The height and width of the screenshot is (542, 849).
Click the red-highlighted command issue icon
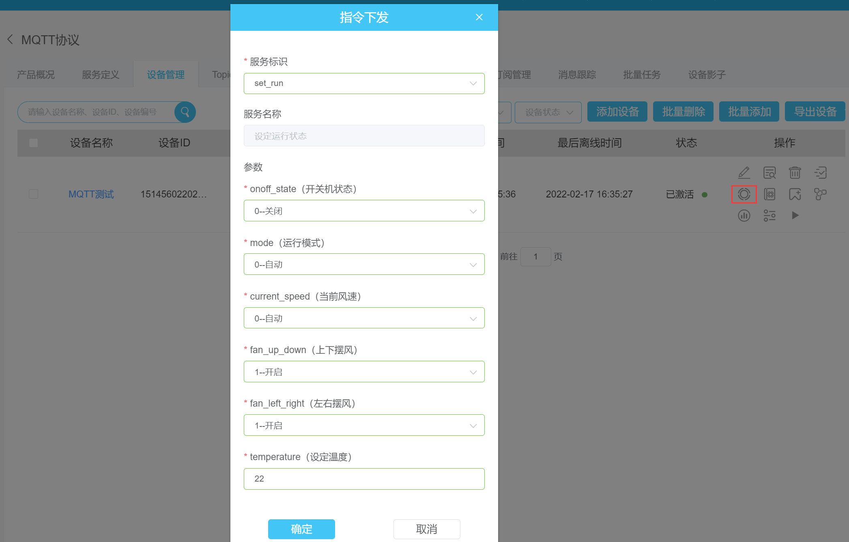[x=744, y=194]
